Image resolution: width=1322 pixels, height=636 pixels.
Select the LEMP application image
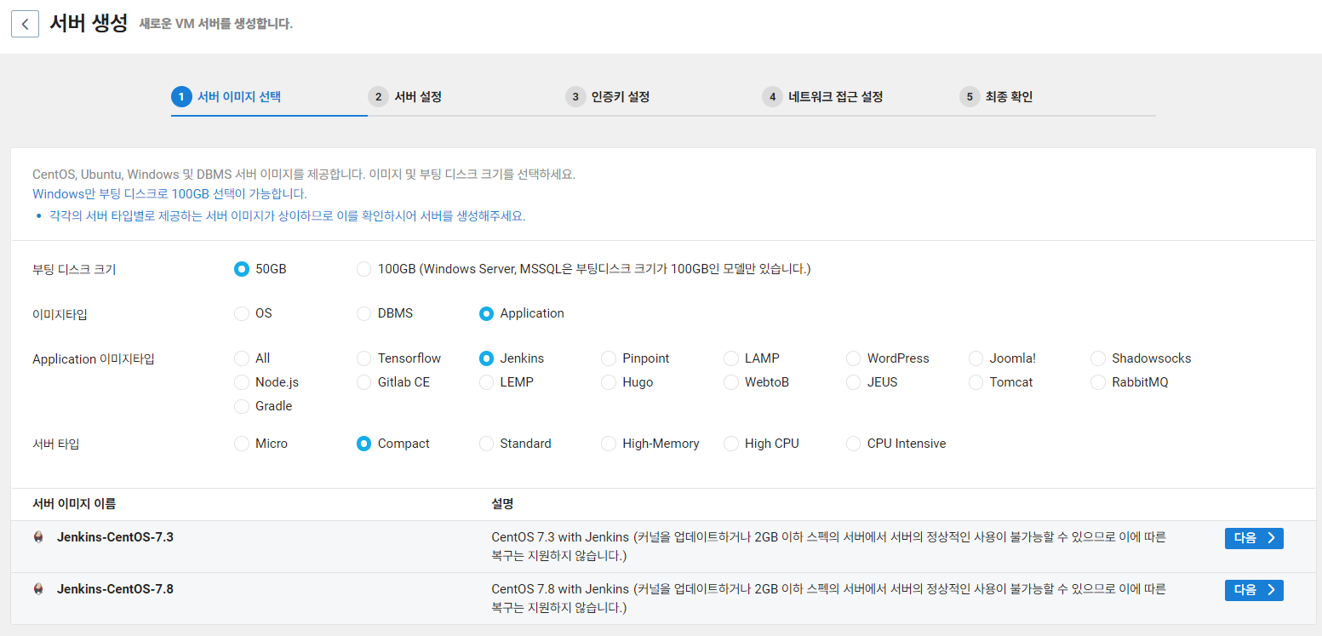486,382
